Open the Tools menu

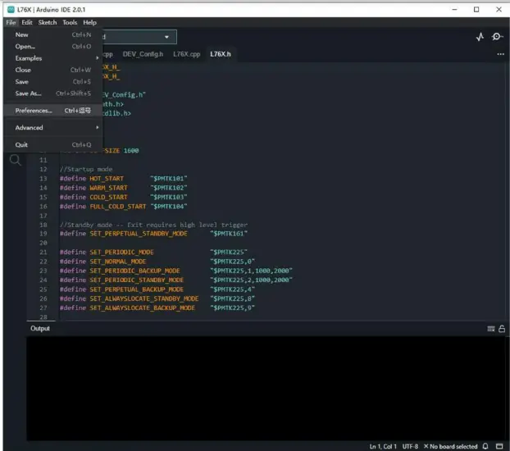pos(70,23)
